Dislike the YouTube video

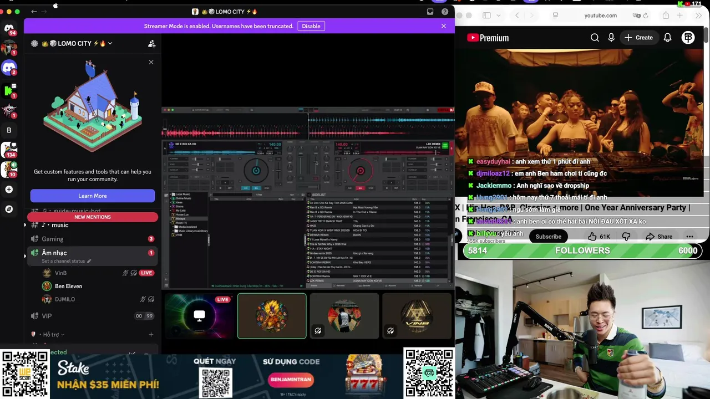pyautogui.click(x=626, y=237)
